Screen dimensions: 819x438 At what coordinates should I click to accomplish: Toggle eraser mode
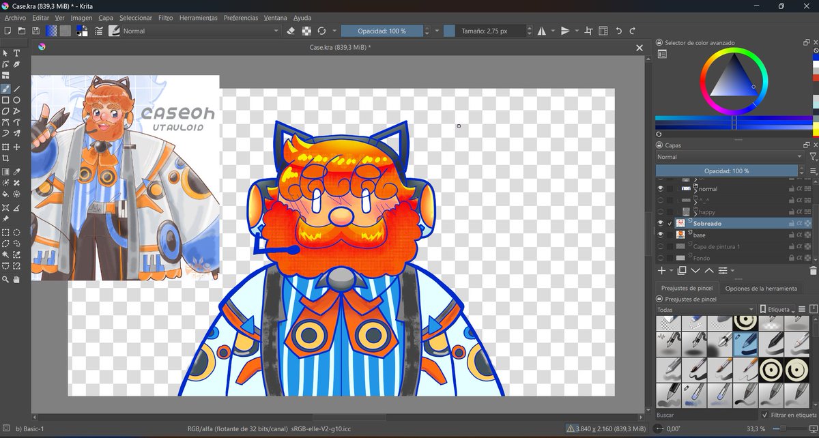(x=291, y=31)
